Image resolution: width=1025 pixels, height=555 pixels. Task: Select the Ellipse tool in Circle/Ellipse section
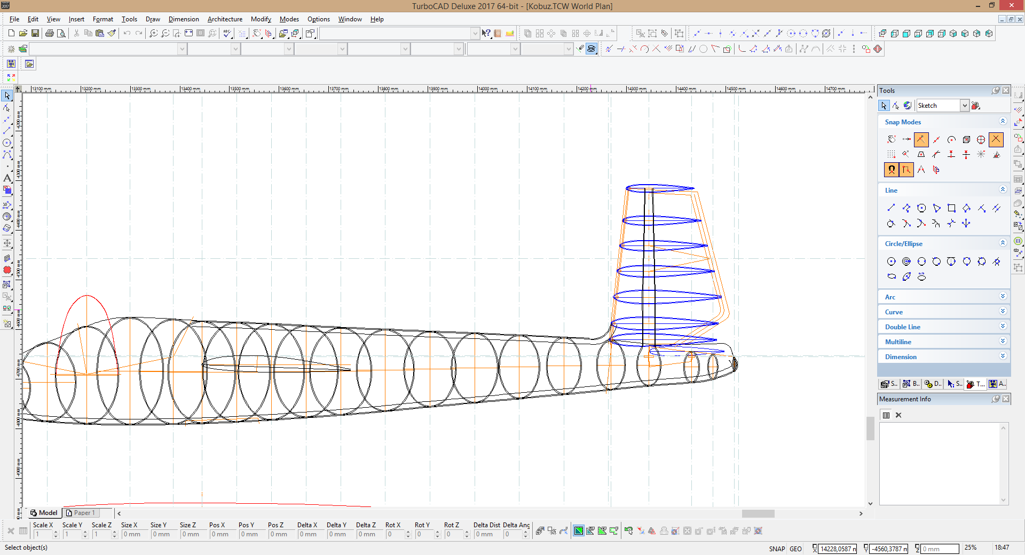[x=892, y=276]
